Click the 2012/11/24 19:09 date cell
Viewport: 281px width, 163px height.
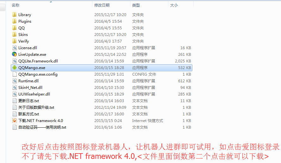click(x=110, y=107)
